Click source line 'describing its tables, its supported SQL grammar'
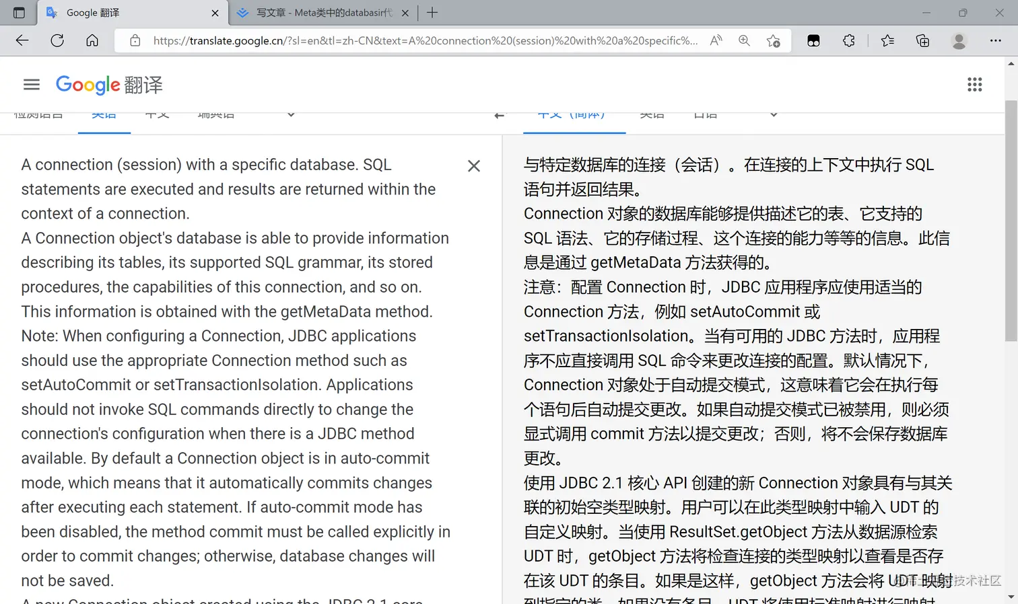1018x604 pixels. point(227,262)
